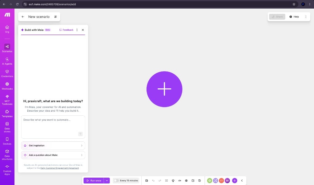Open Data stores section

coord(7,127)
